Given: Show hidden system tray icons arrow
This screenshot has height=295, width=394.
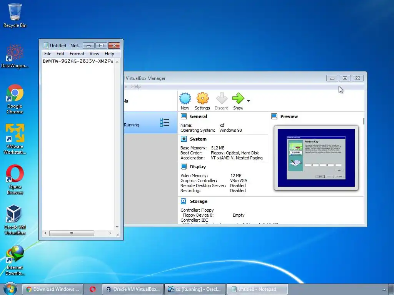Looking at the screenshot, I should click(384, 290).
